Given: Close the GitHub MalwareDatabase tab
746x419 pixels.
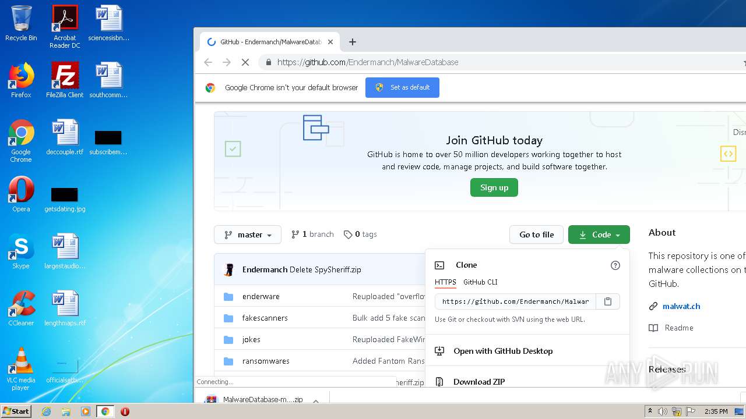Looking at the screenshot, I should click(330, 42).
